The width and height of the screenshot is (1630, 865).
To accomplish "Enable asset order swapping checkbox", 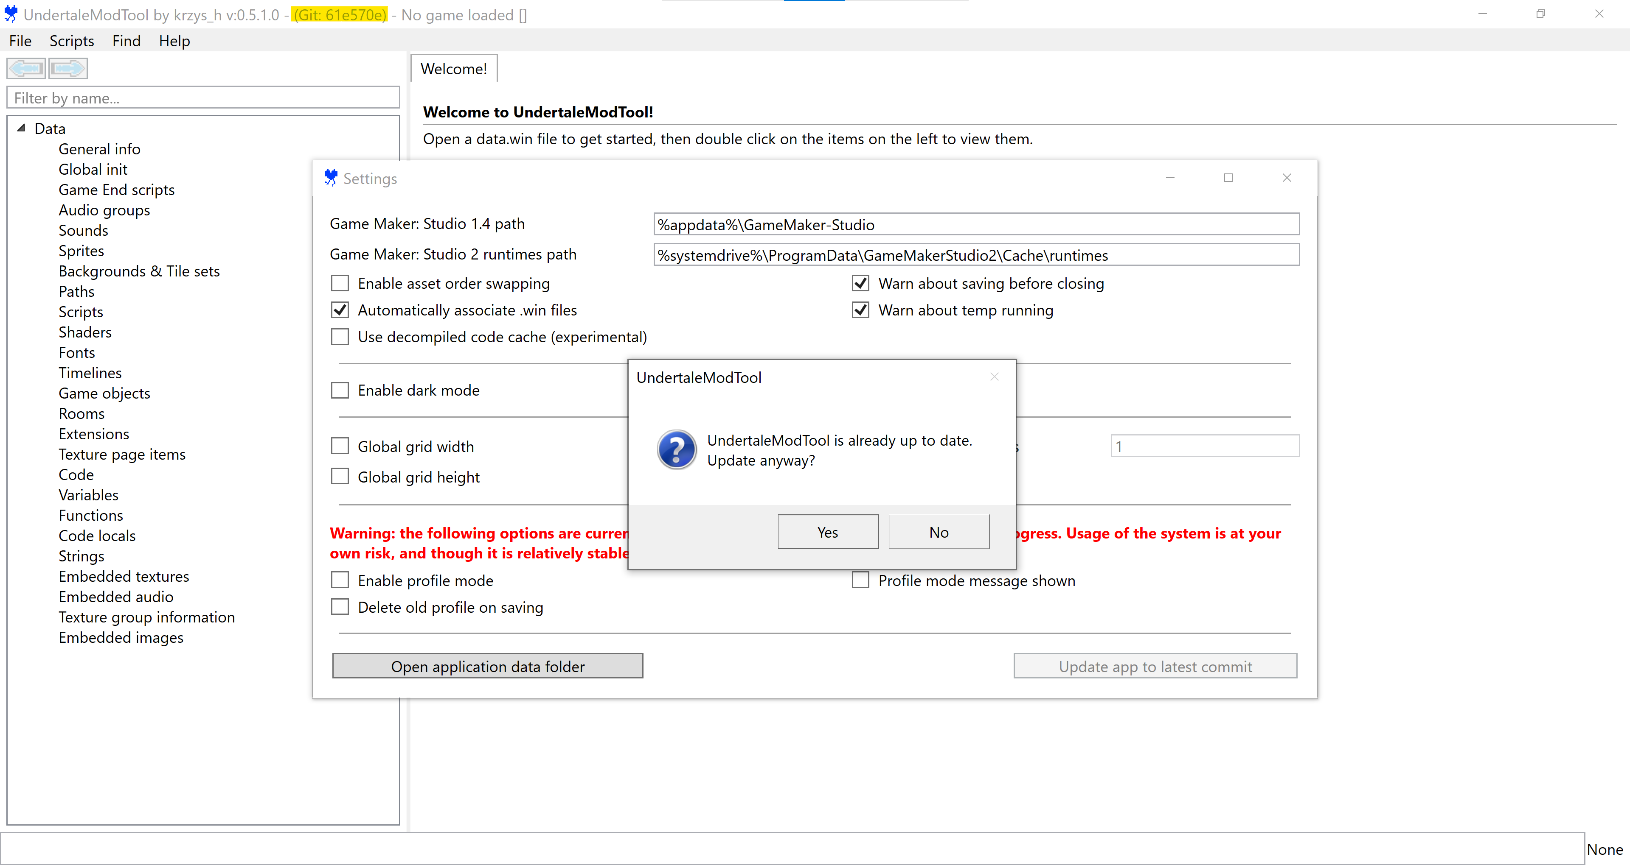I will [340, 283].
